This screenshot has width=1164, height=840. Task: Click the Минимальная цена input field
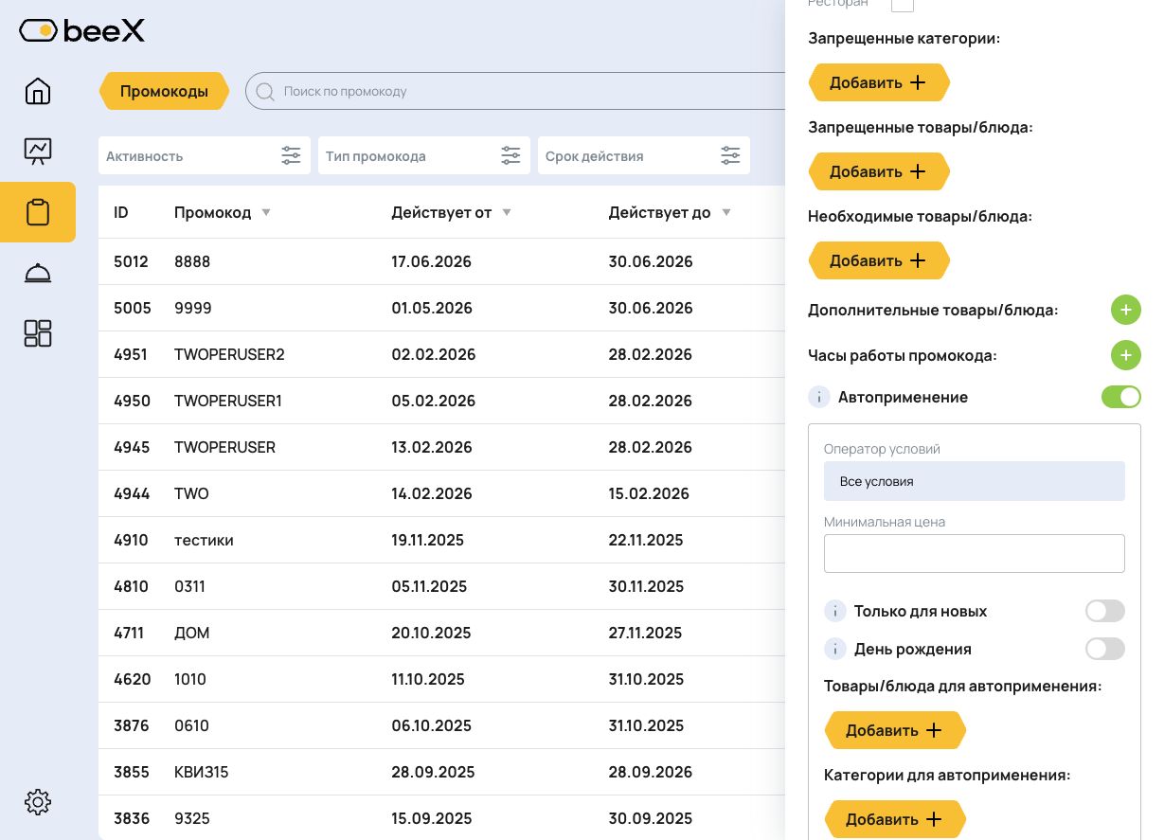[975, 553]
